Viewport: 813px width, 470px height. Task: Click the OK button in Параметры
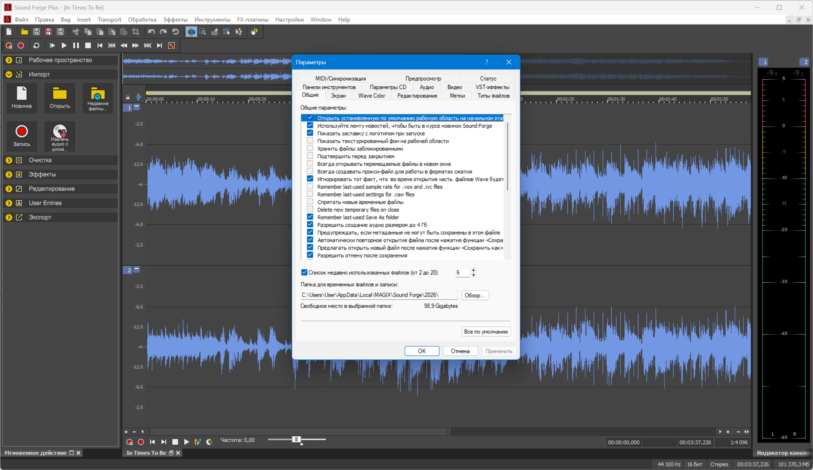[422, 351]
